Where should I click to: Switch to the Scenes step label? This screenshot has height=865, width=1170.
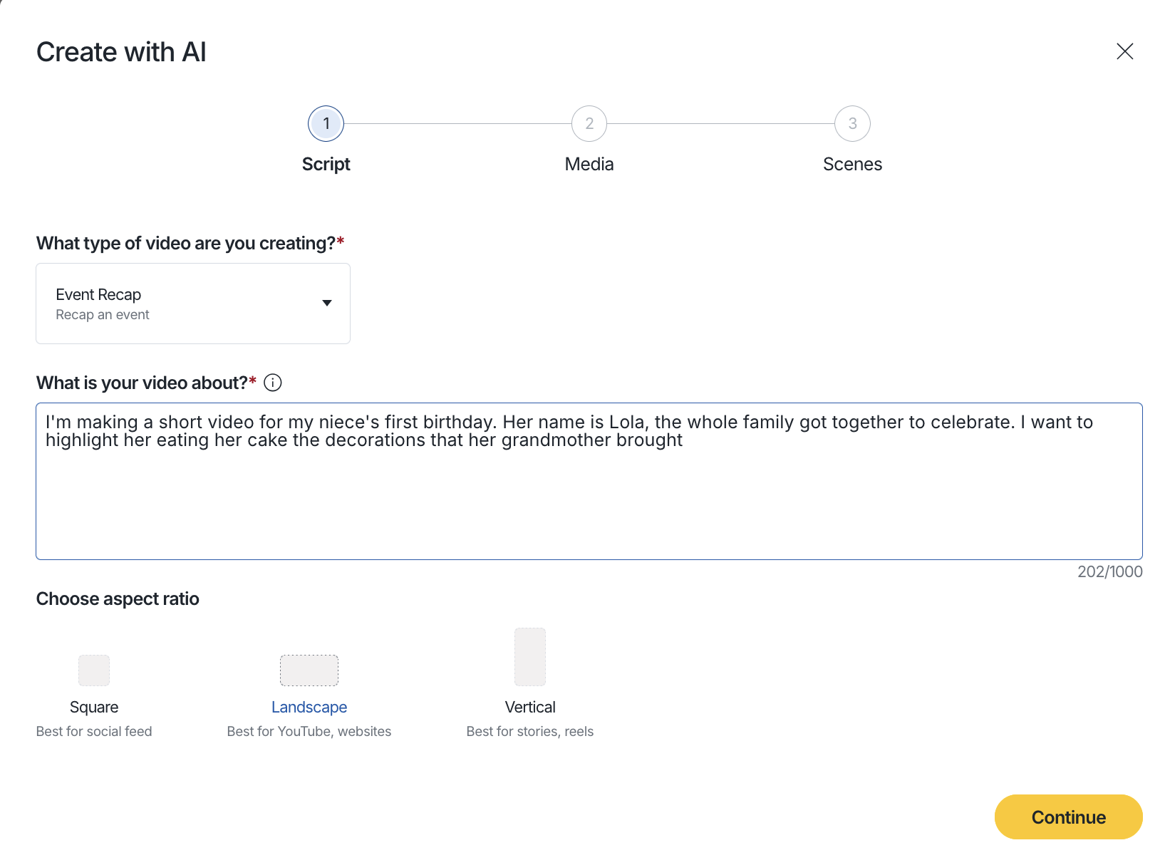[852, 165]
